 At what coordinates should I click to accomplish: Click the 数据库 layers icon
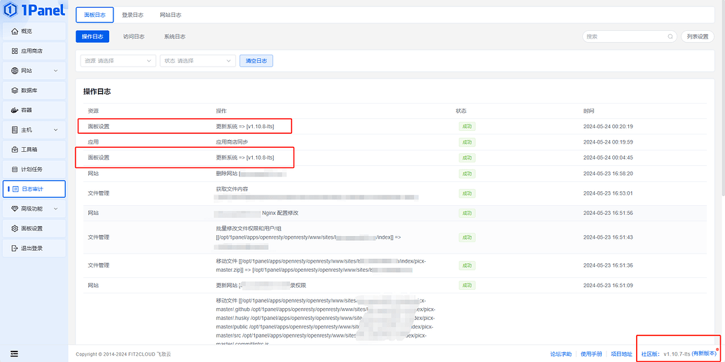14,90
